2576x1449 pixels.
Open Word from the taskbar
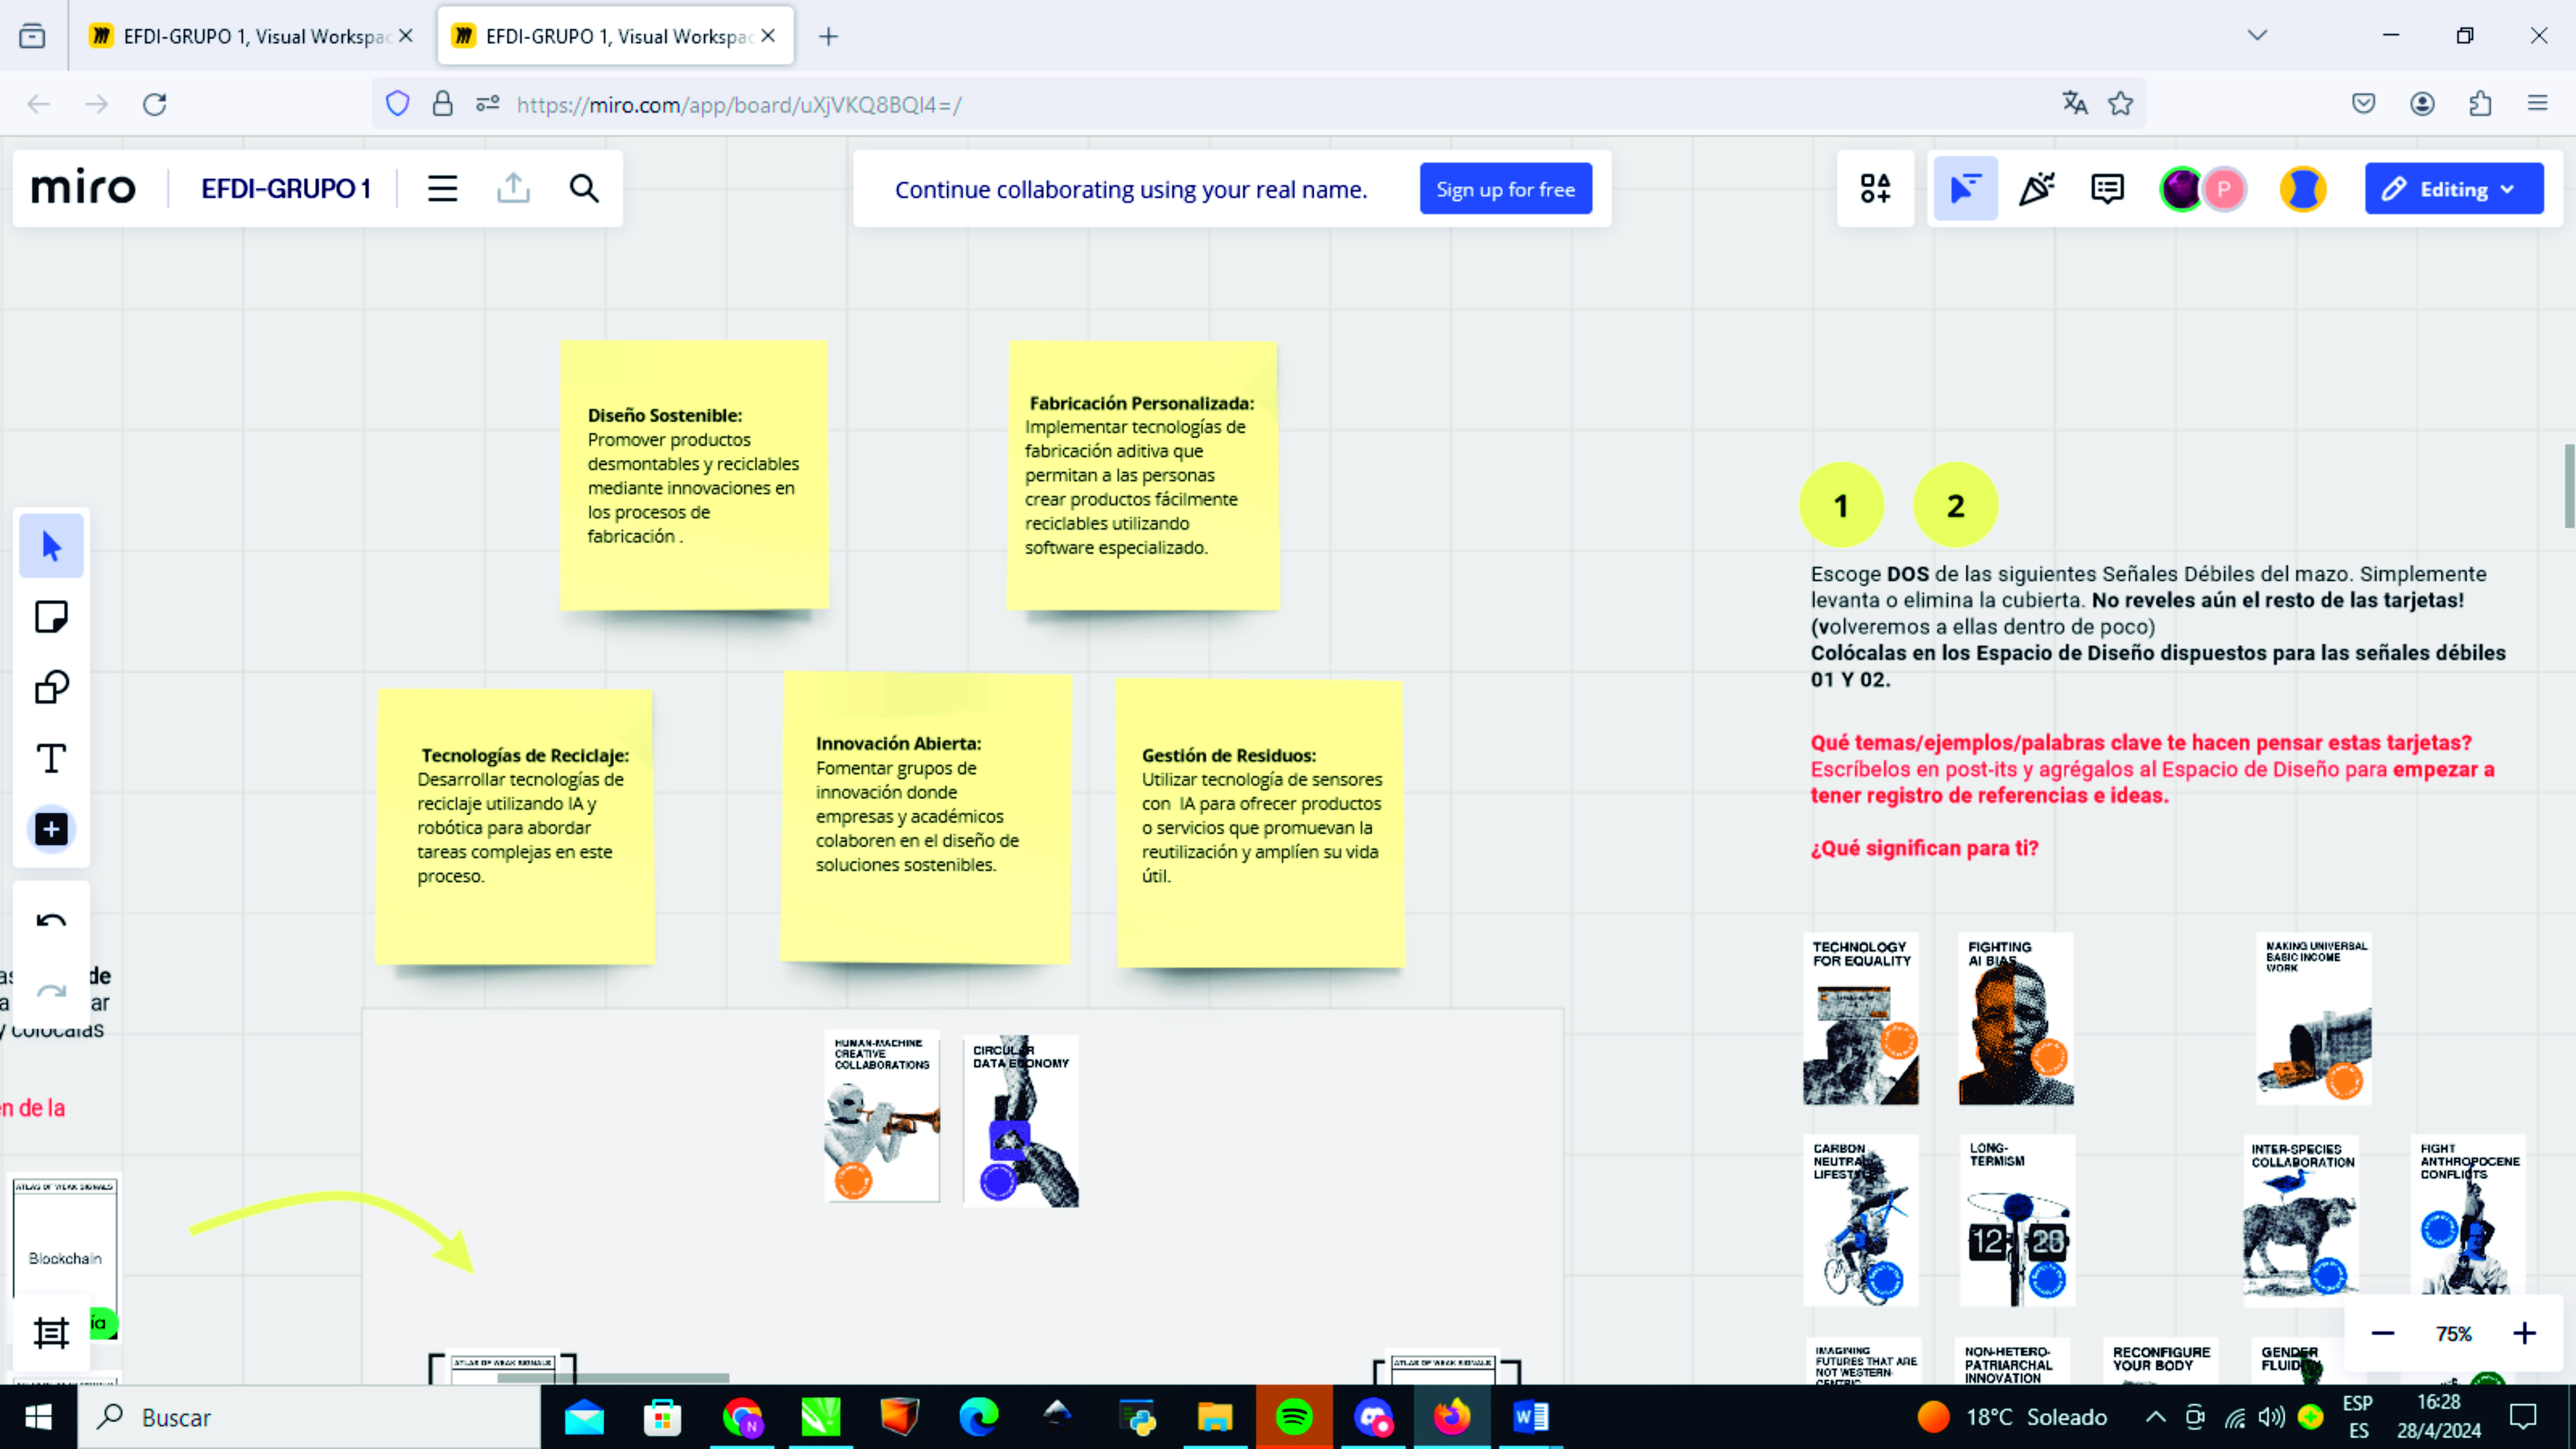click(x=1530, y=1417)
